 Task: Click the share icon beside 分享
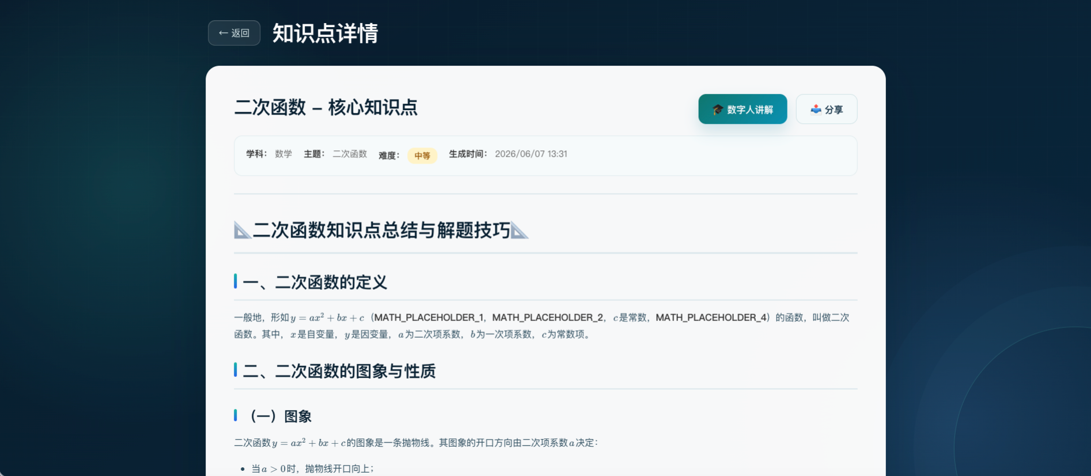816,109
